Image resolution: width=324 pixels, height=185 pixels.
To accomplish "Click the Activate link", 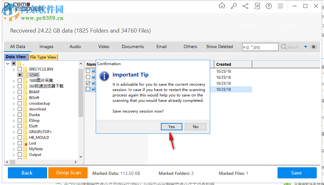I will pos(290,25).
